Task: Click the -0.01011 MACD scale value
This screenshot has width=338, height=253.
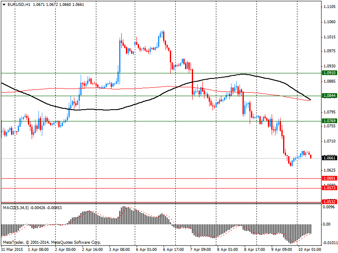Action: coord(330,243)
